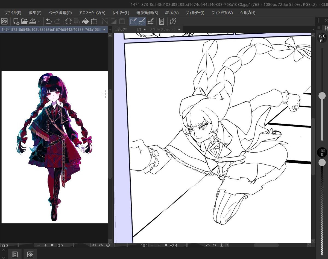Rotate reference image right icon
328x259 pixels.
click(101, 245)
